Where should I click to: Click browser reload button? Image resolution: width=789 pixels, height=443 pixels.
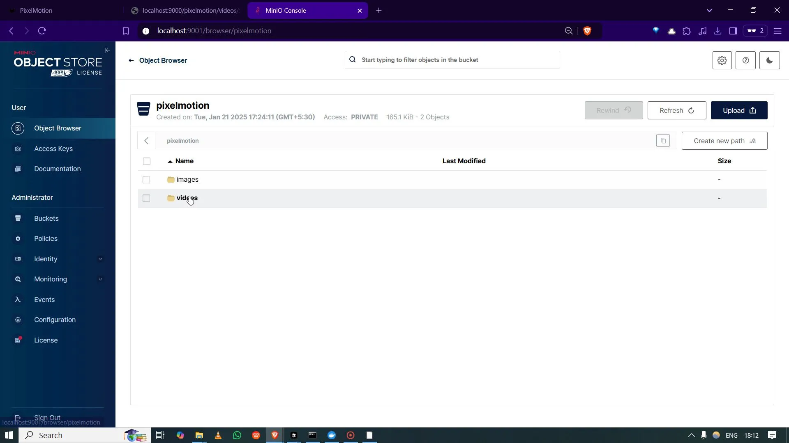(42, 31)
